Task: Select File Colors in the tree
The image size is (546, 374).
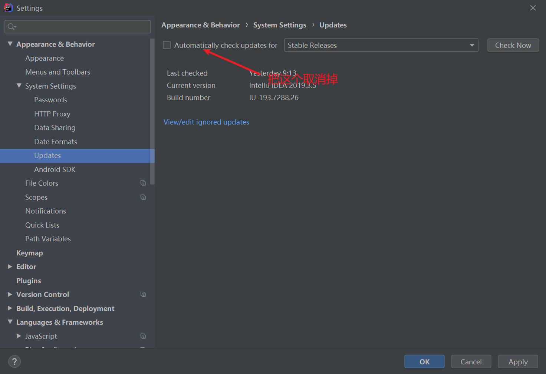Action: [42, 183]
